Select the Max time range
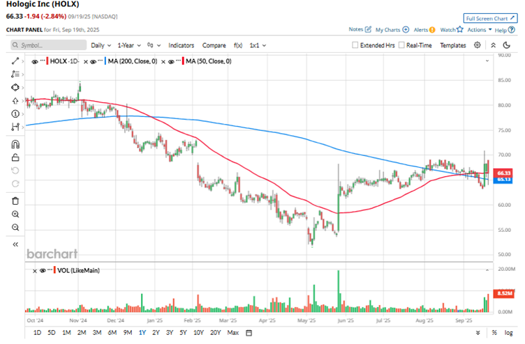Screen dimensions: 525x344 pyautogui.click(x=232, y=333)
